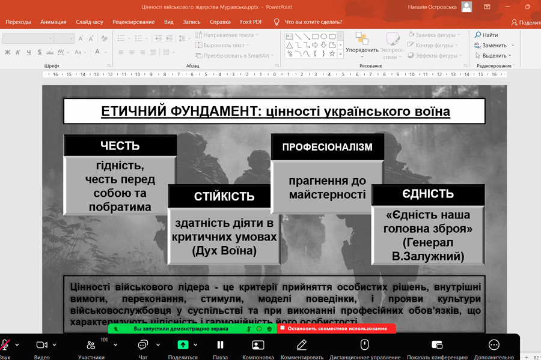Expand the Заменить dropdown arrow
The width and height of the screenshot is (541, 360).
tap(513, 45)
